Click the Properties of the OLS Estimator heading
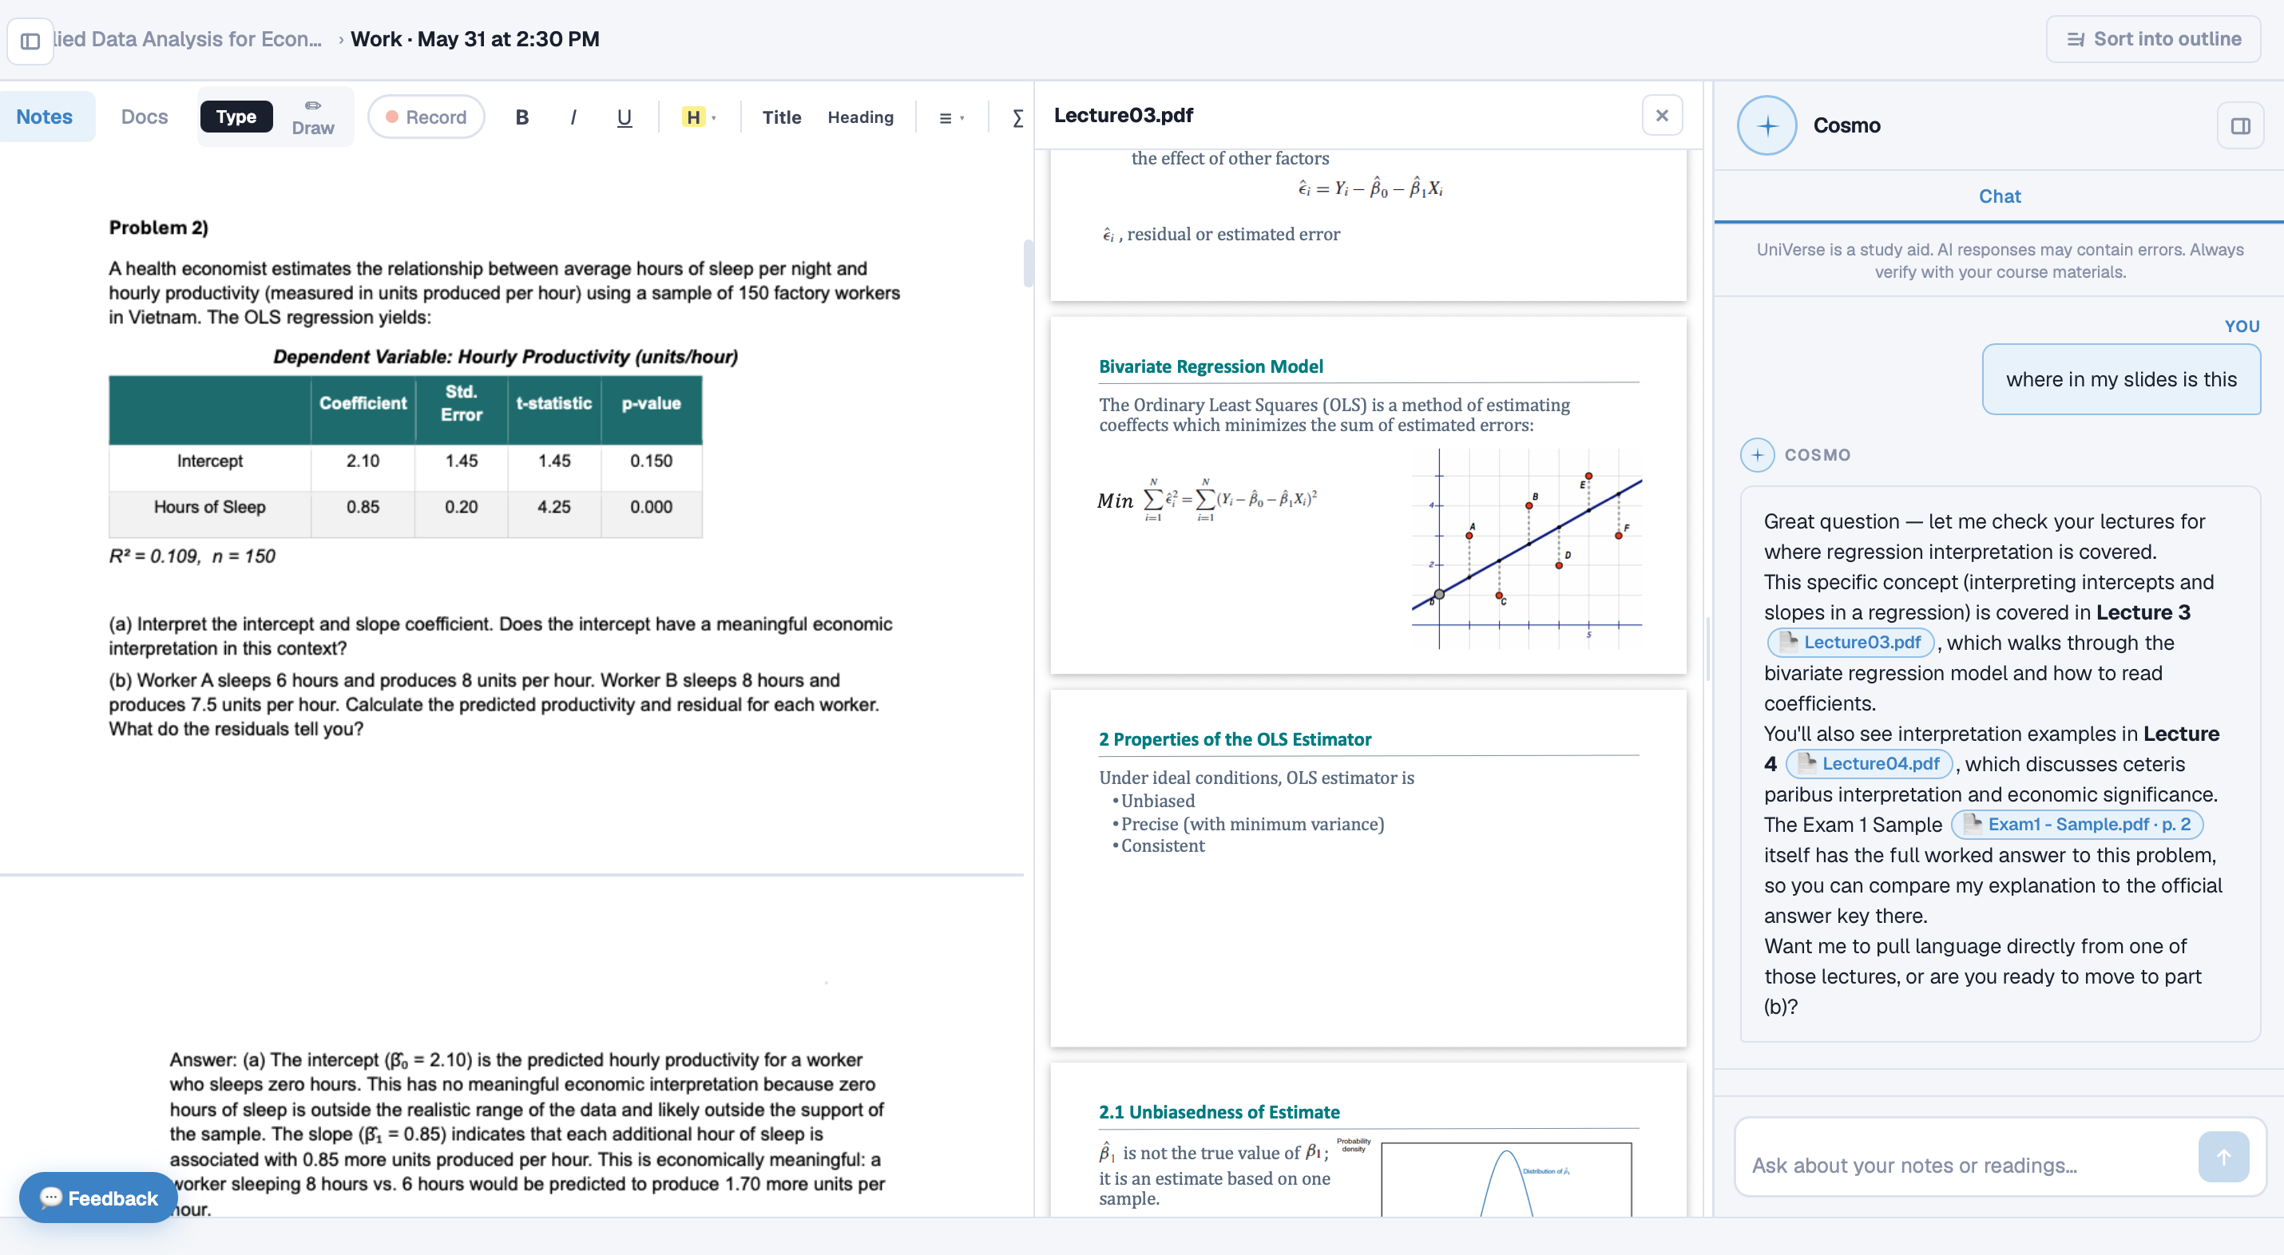 pyautogui.click(x=1234, y=739)
